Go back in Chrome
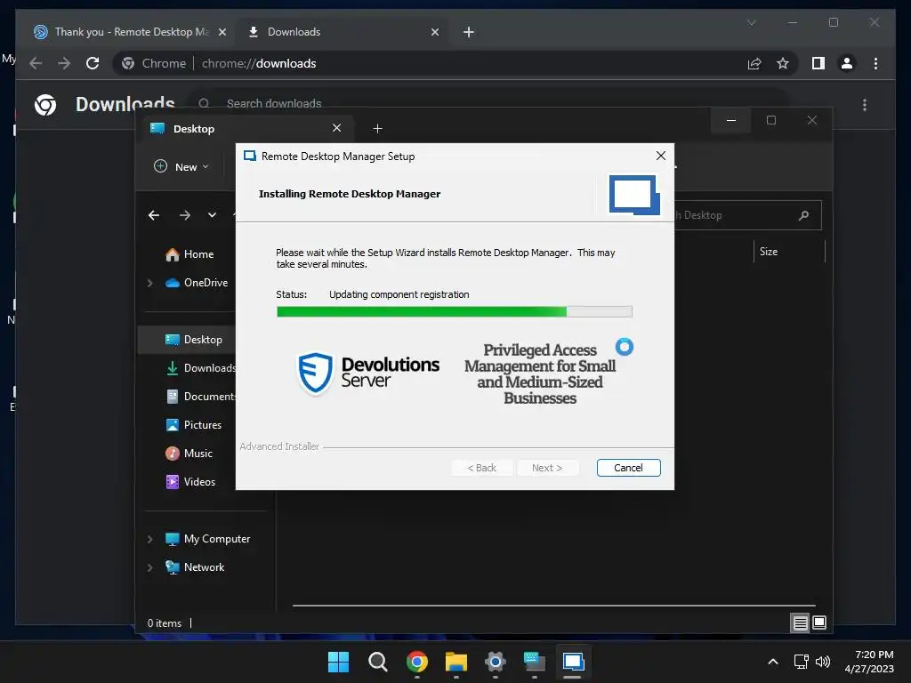The height and width of the screenshot is (683, 911). coord(36,63)
